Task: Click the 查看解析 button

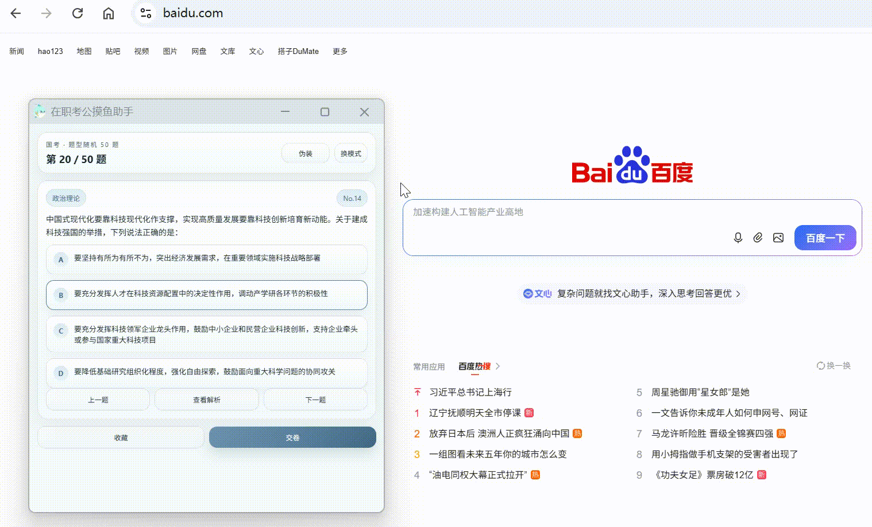Action: tap(207, 400)
